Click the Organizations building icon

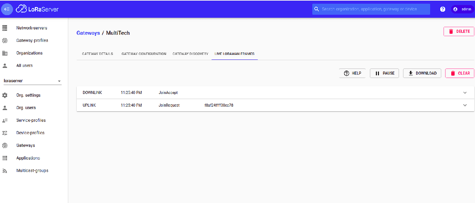[5, 53]
